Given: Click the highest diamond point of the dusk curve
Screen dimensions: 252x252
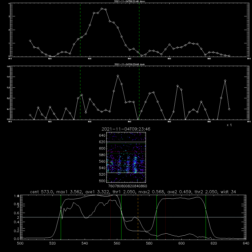Looking at the screenshot, I should [118, 76].
